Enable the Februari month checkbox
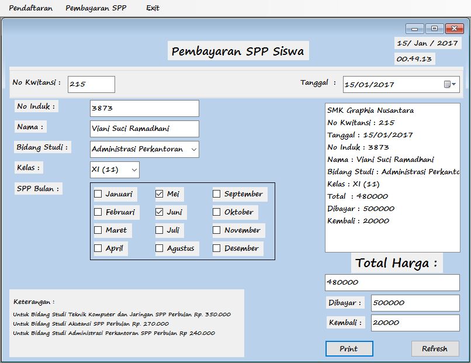 [x=98, y=212]
